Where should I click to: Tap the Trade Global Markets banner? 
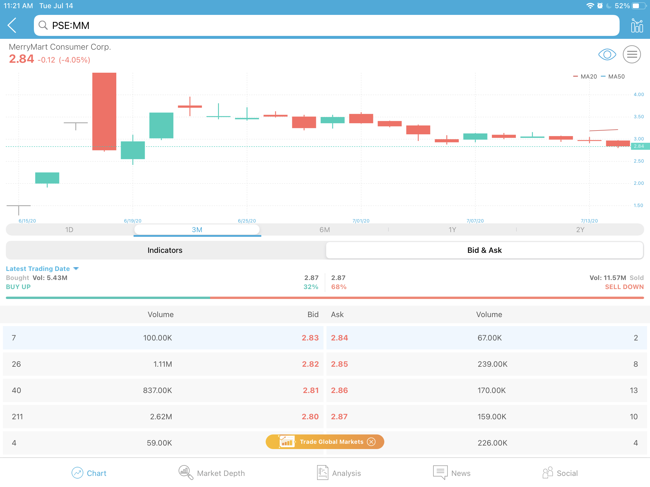[x=324, y=442]
